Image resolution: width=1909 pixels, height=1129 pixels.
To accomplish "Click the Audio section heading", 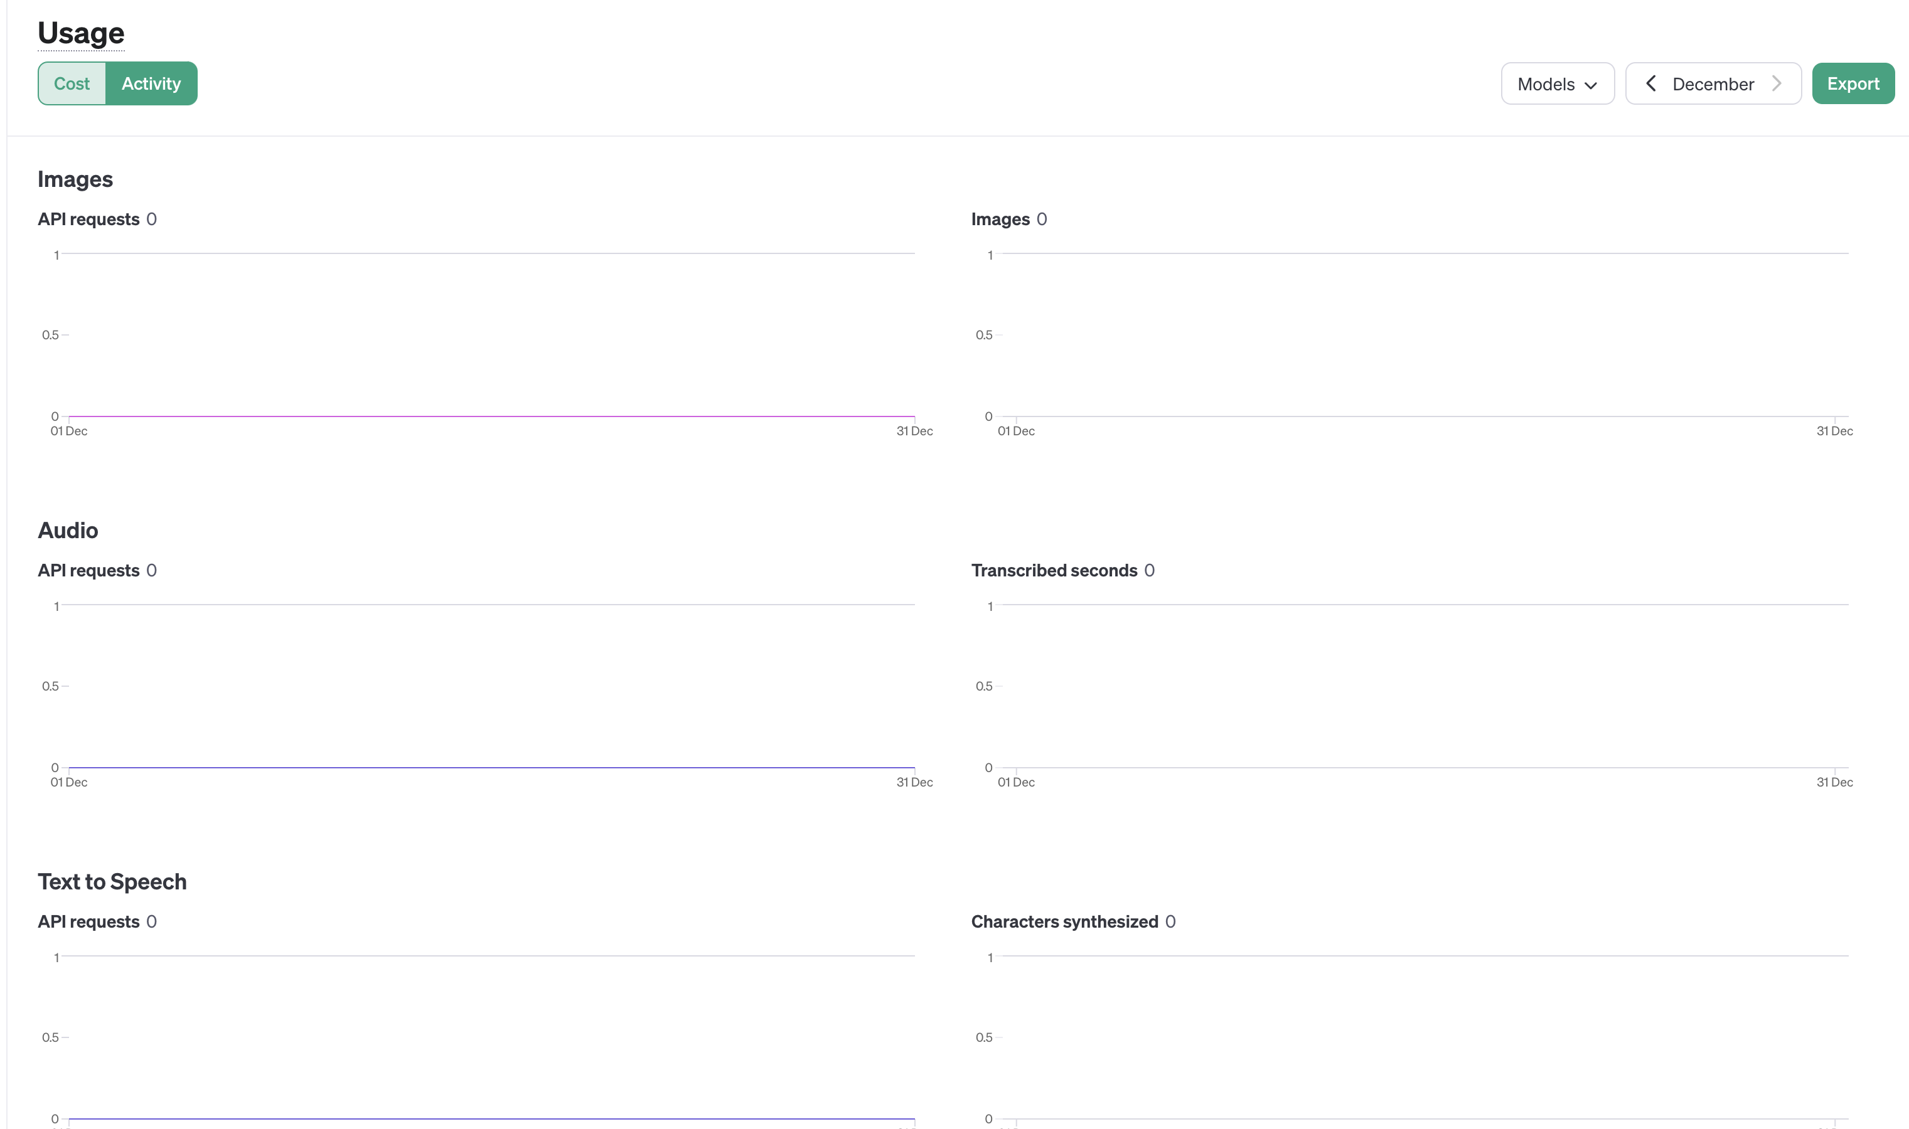I will (x=68, y=530).
